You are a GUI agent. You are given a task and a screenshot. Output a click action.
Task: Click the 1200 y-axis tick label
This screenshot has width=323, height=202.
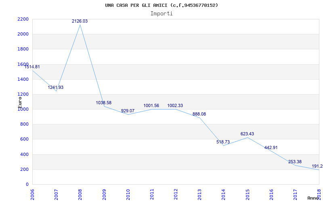[23, 95]
